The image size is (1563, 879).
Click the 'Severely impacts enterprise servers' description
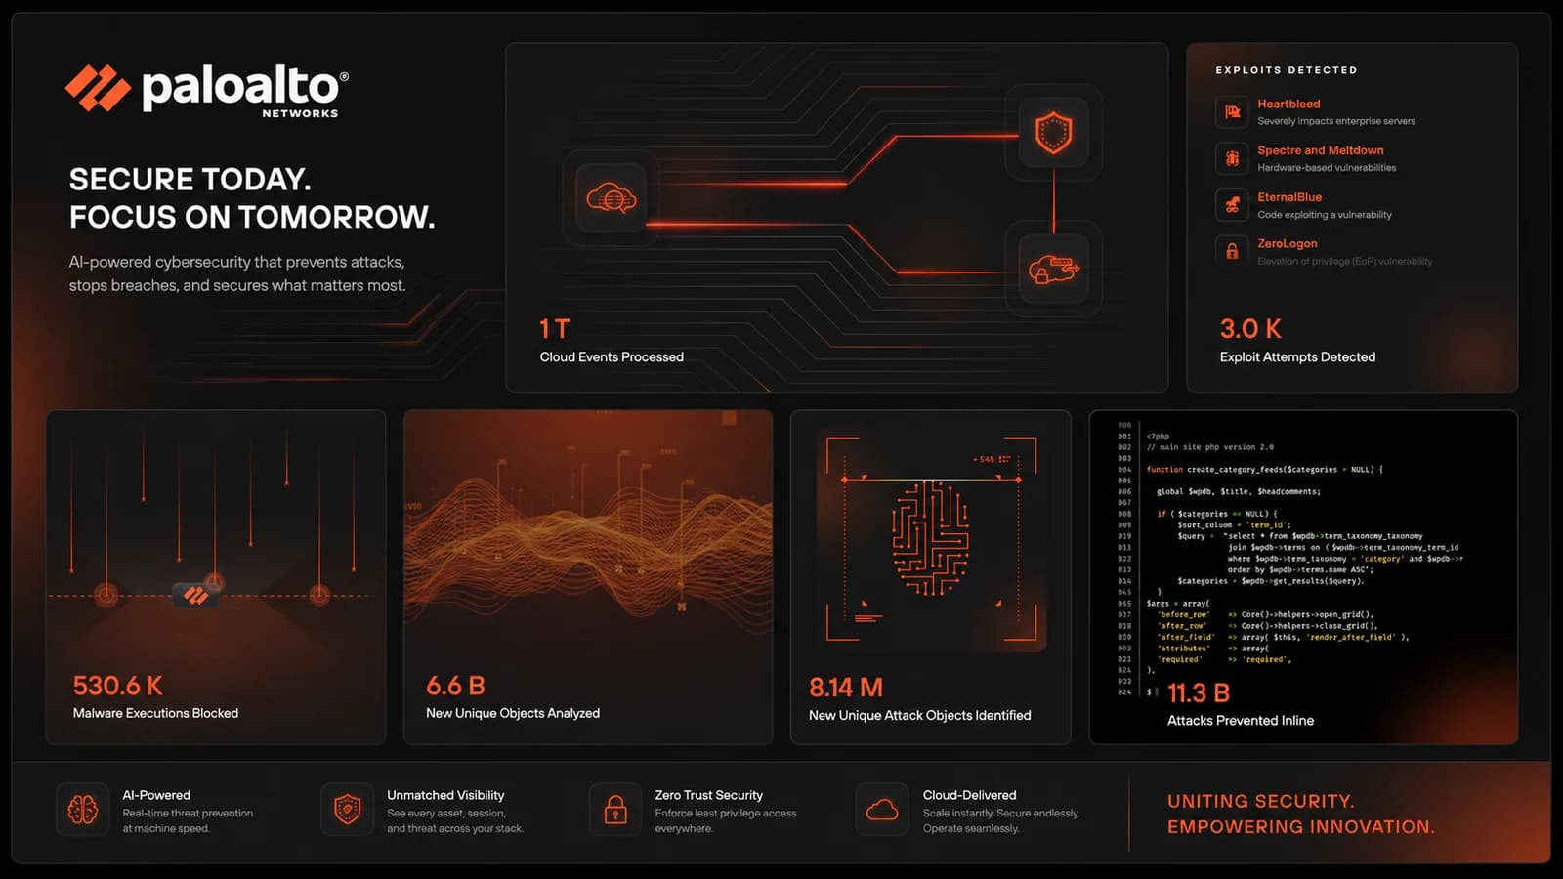pos(1336,121)
